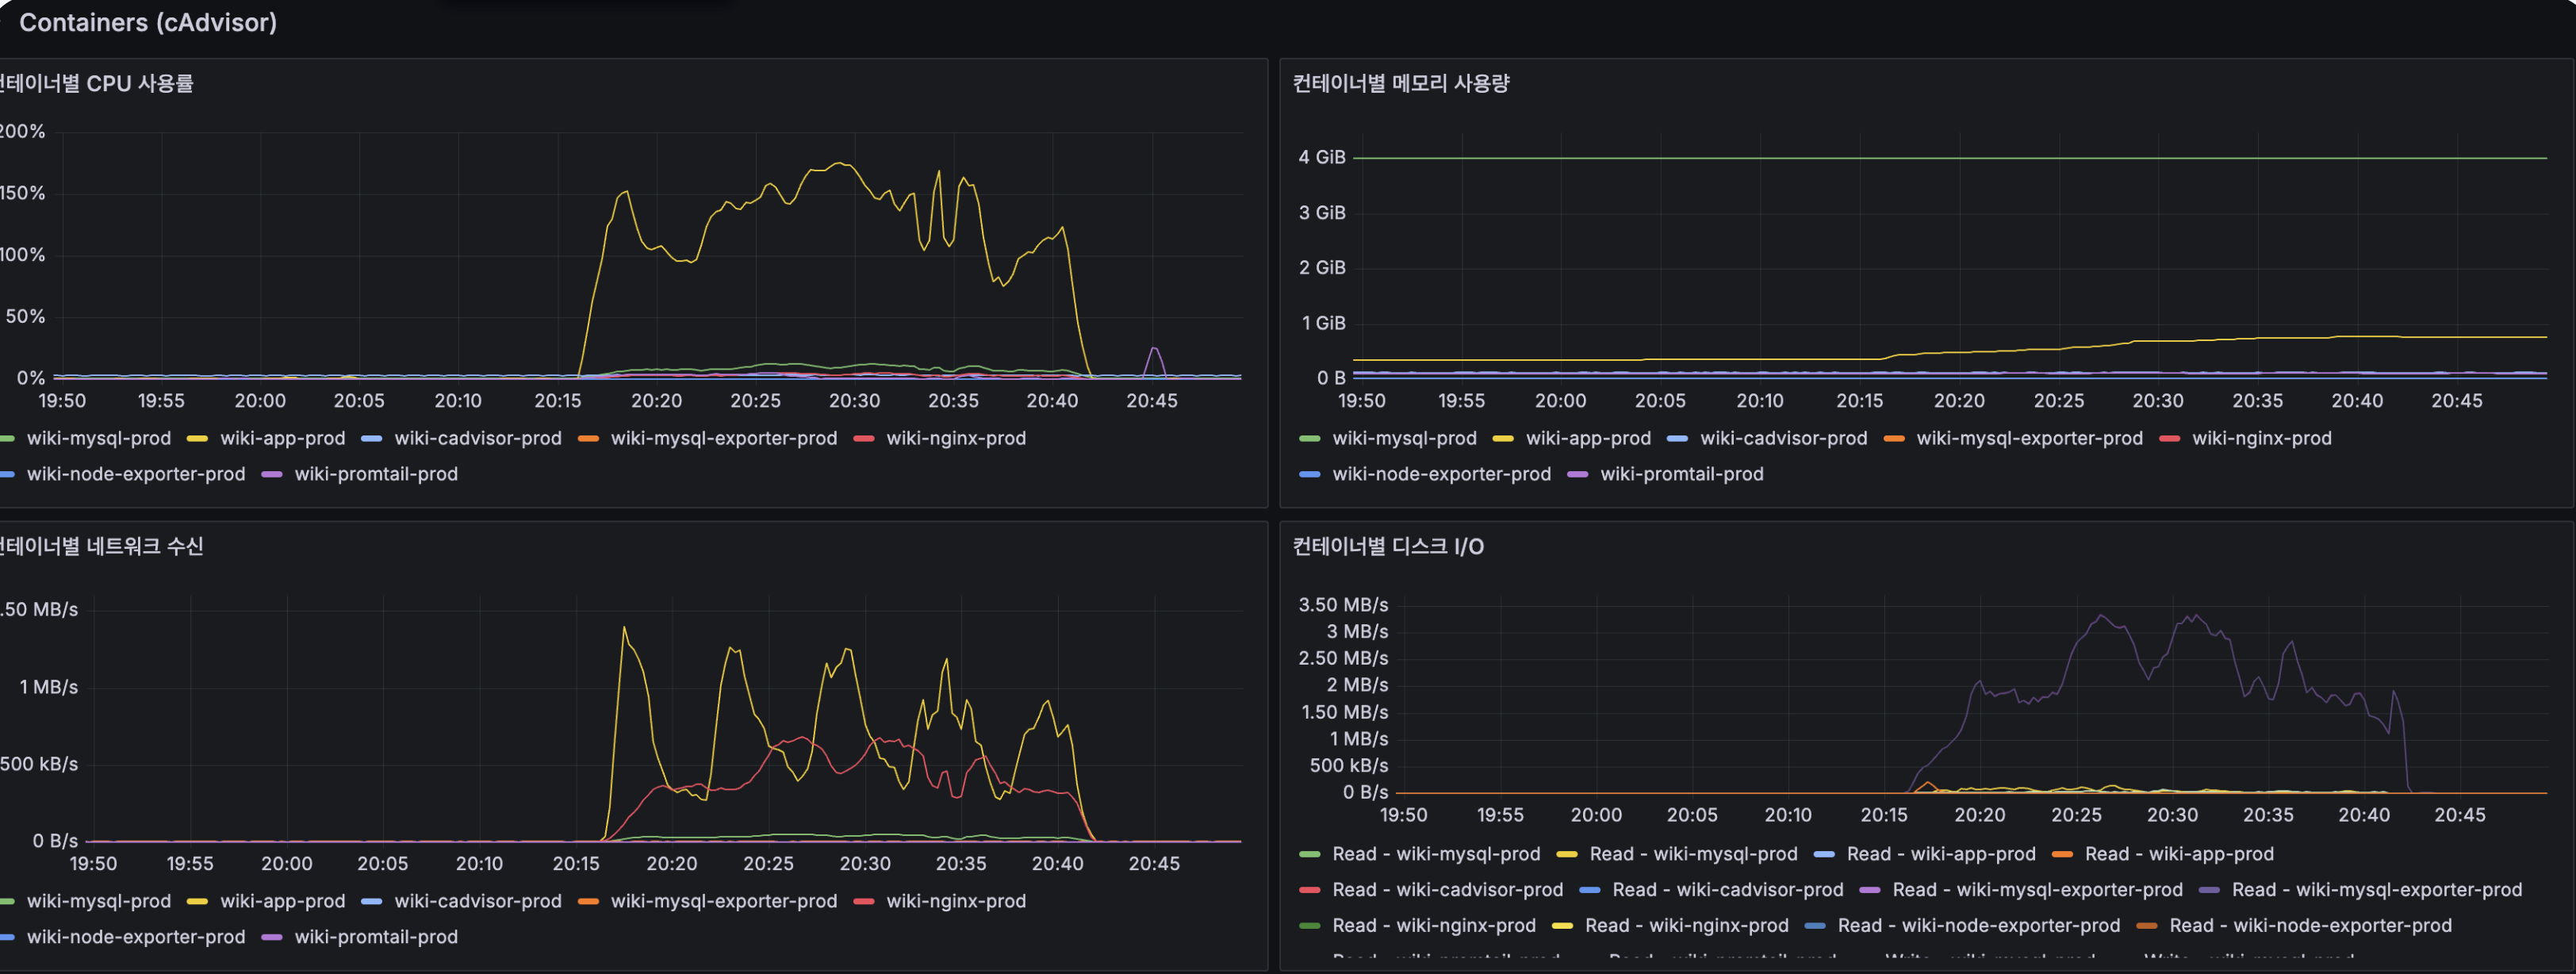Toggle wiki-mysql-prod series in the memory usage legend

pos(1405,438)
